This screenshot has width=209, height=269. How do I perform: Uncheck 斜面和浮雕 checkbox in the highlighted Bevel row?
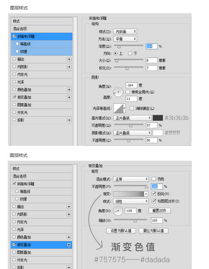[14, 36]
